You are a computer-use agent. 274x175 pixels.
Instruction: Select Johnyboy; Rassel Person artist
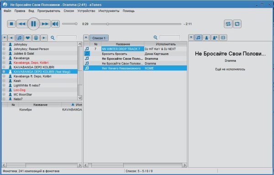coord(31,49)
